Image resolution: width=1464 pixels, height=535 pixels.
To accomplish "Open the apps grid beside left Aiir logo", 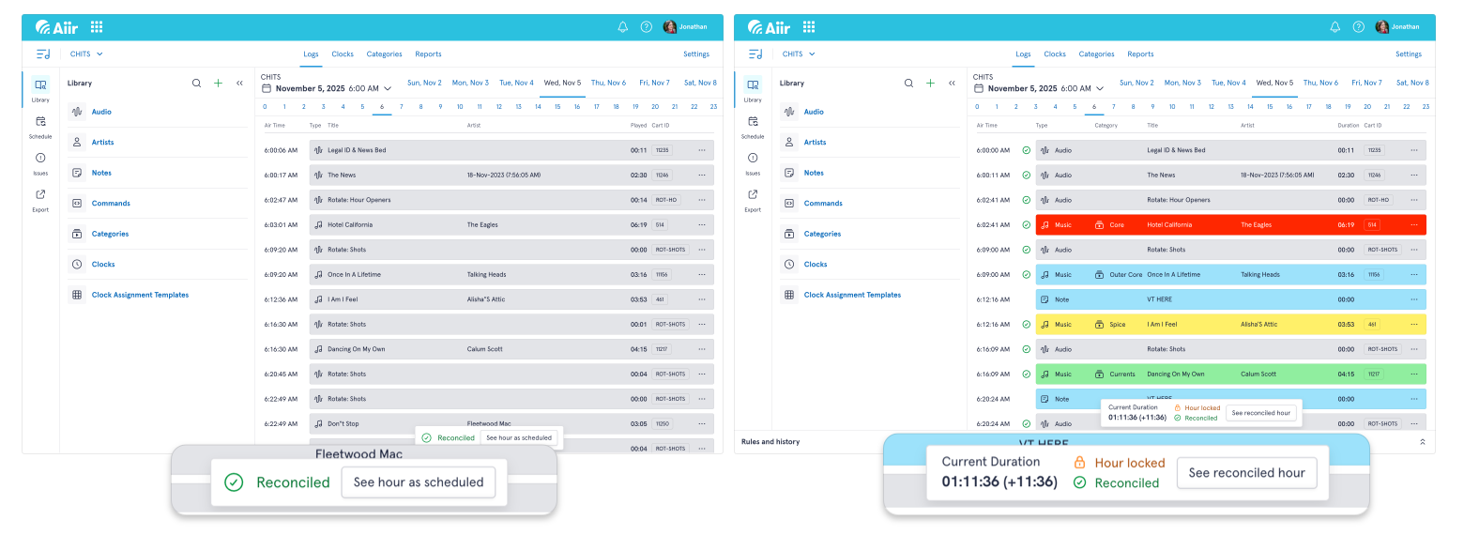I will [97, 27].
